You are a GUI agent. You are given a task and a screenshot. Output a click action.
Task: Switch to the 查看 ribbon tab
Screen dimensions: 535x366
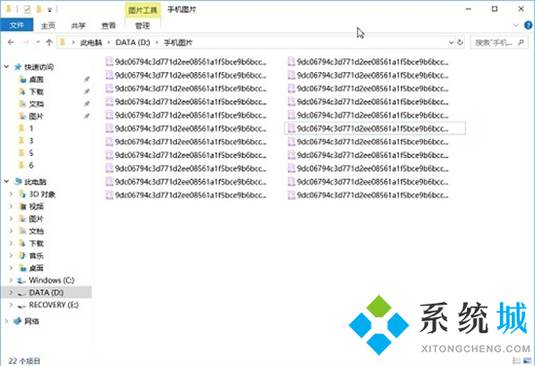pos(109,25)
